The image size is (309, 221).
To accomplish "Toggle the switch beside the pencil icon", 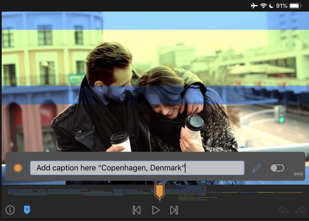I will tap(277, 168).
